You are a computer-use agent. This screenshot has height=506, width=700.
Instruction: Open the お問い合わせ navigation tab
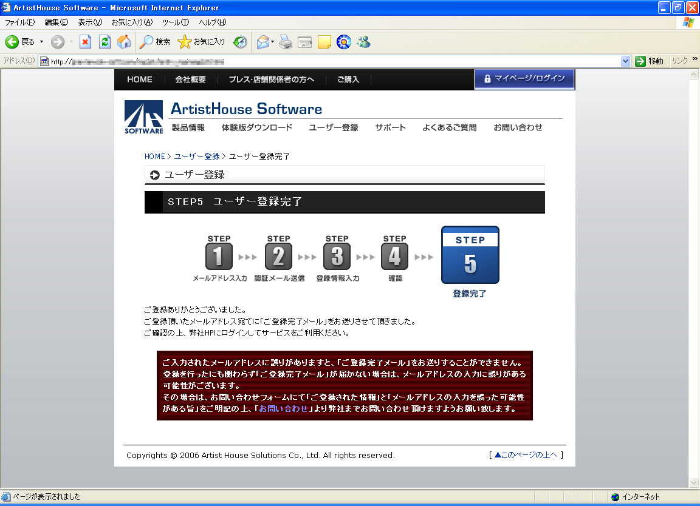518,127
